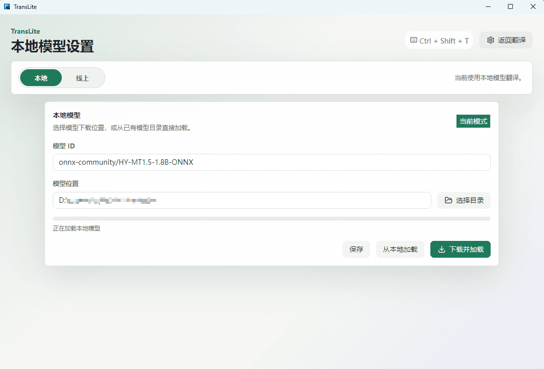Focus the 模型位置 path input field

[x=242, y=200]
